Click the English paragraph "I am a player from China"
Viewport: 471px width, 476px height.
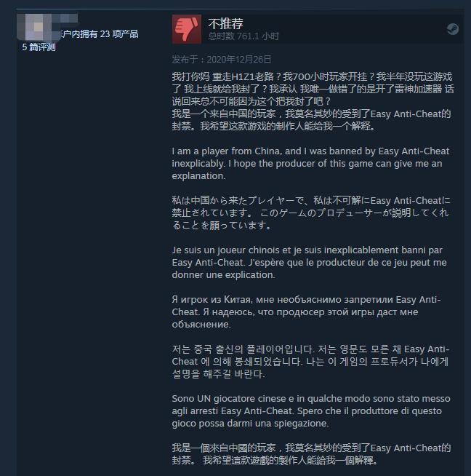click(310, 163)
